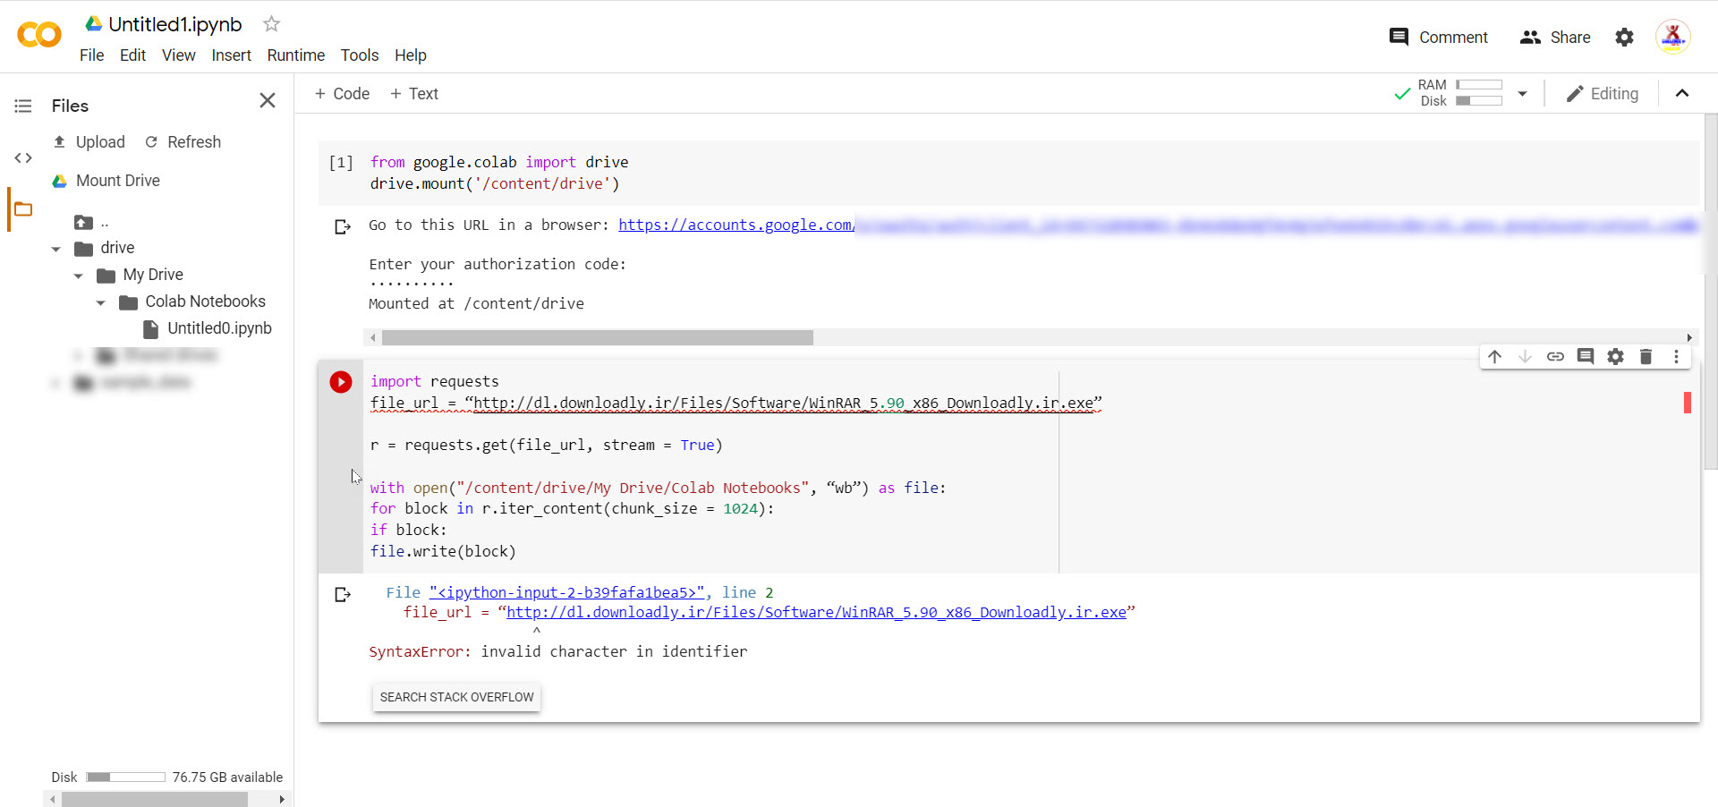
Task: Toggle header visibility with chevron up
Action: pos(1682,94)
